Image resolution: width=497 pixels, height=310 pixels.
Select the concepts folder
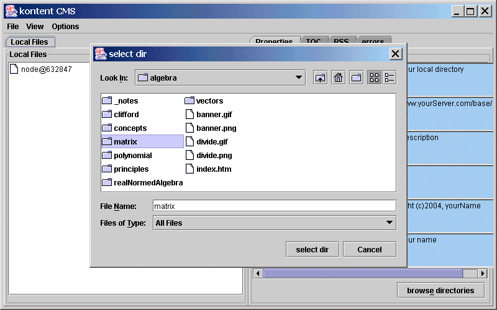click(125, 128)
